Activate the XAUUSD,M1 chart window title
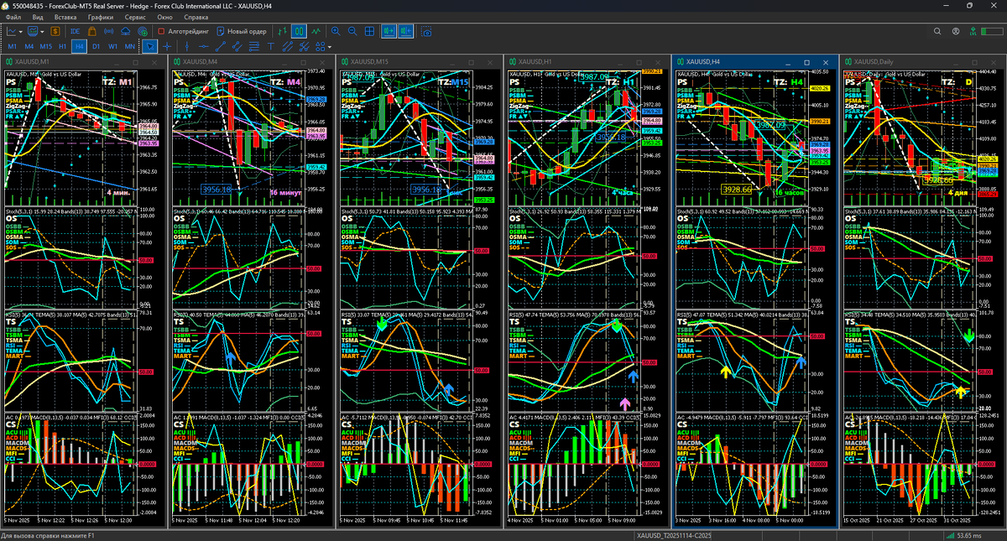 pyautogui.click(x=30, y=62)
